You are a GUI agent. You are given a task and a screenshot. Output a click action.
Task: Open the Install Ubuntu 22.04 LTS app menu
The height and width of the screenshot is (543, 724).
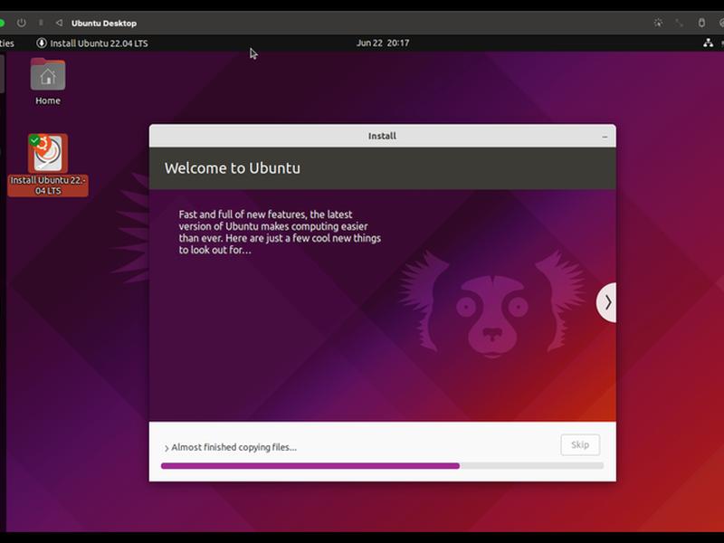tap(92, 43)
